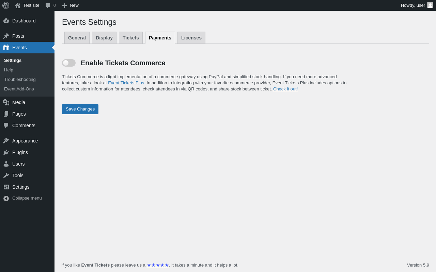Click the Plugins plug icon
The height and width of the screenshot is (272, 436).
click(6, 152)
